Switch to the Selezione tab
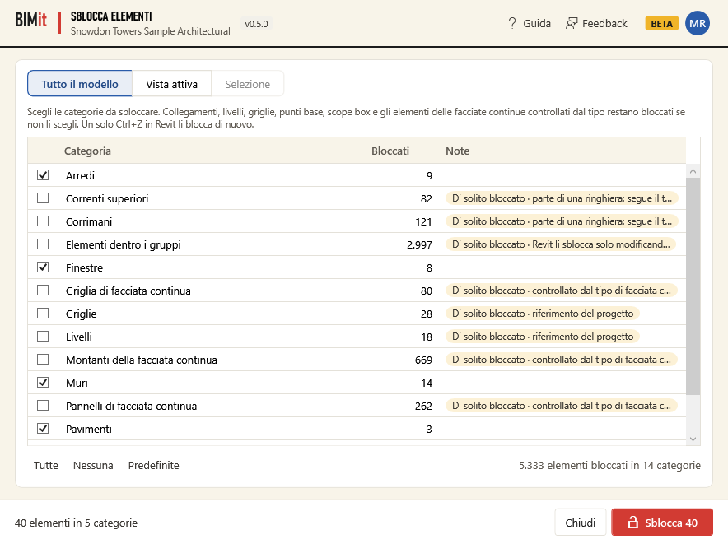 pyautogui.click(x=247, y=84)
